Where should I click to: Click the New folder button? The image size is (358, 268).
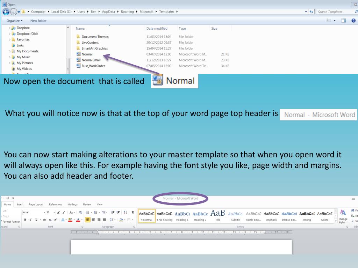38,21
